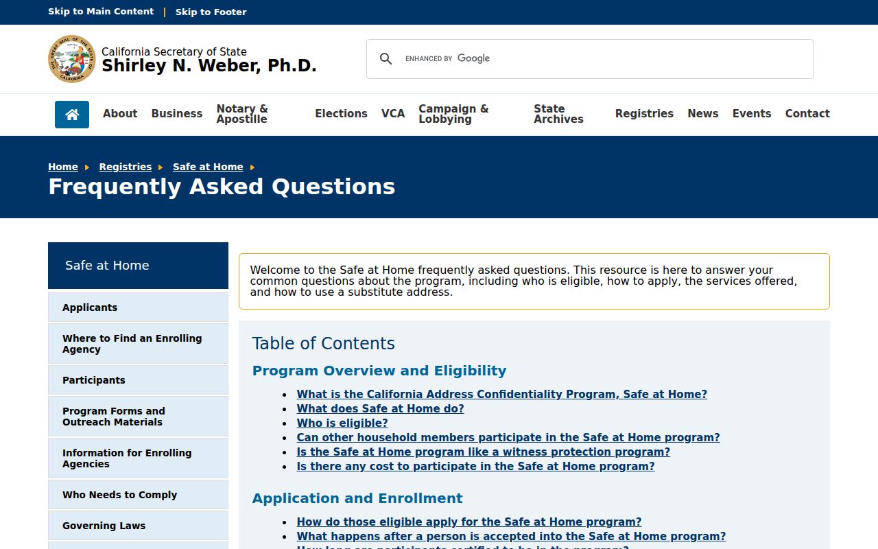Open Where to Find an Enrolling Agency
This screenshot has width=878, height=549.
138,344
